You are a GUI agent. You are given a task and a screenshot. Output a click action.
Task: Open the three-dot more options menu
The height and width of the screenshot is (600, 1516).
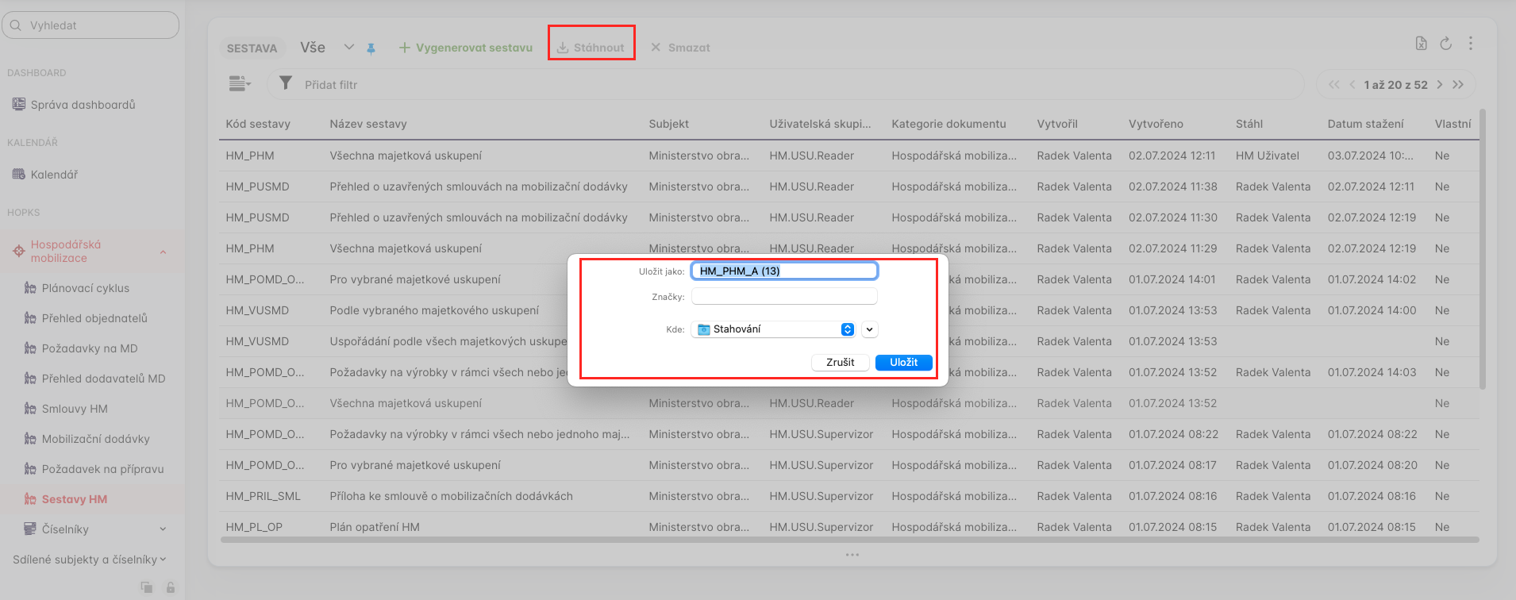[x=1470, y=44]
